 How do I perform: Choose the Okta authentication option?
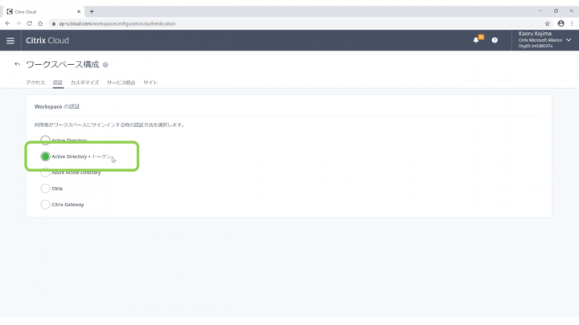[45, 189]
